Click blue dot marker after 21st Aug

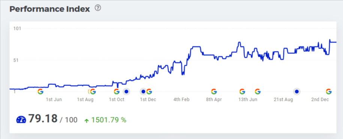click(x=297, y=92)
